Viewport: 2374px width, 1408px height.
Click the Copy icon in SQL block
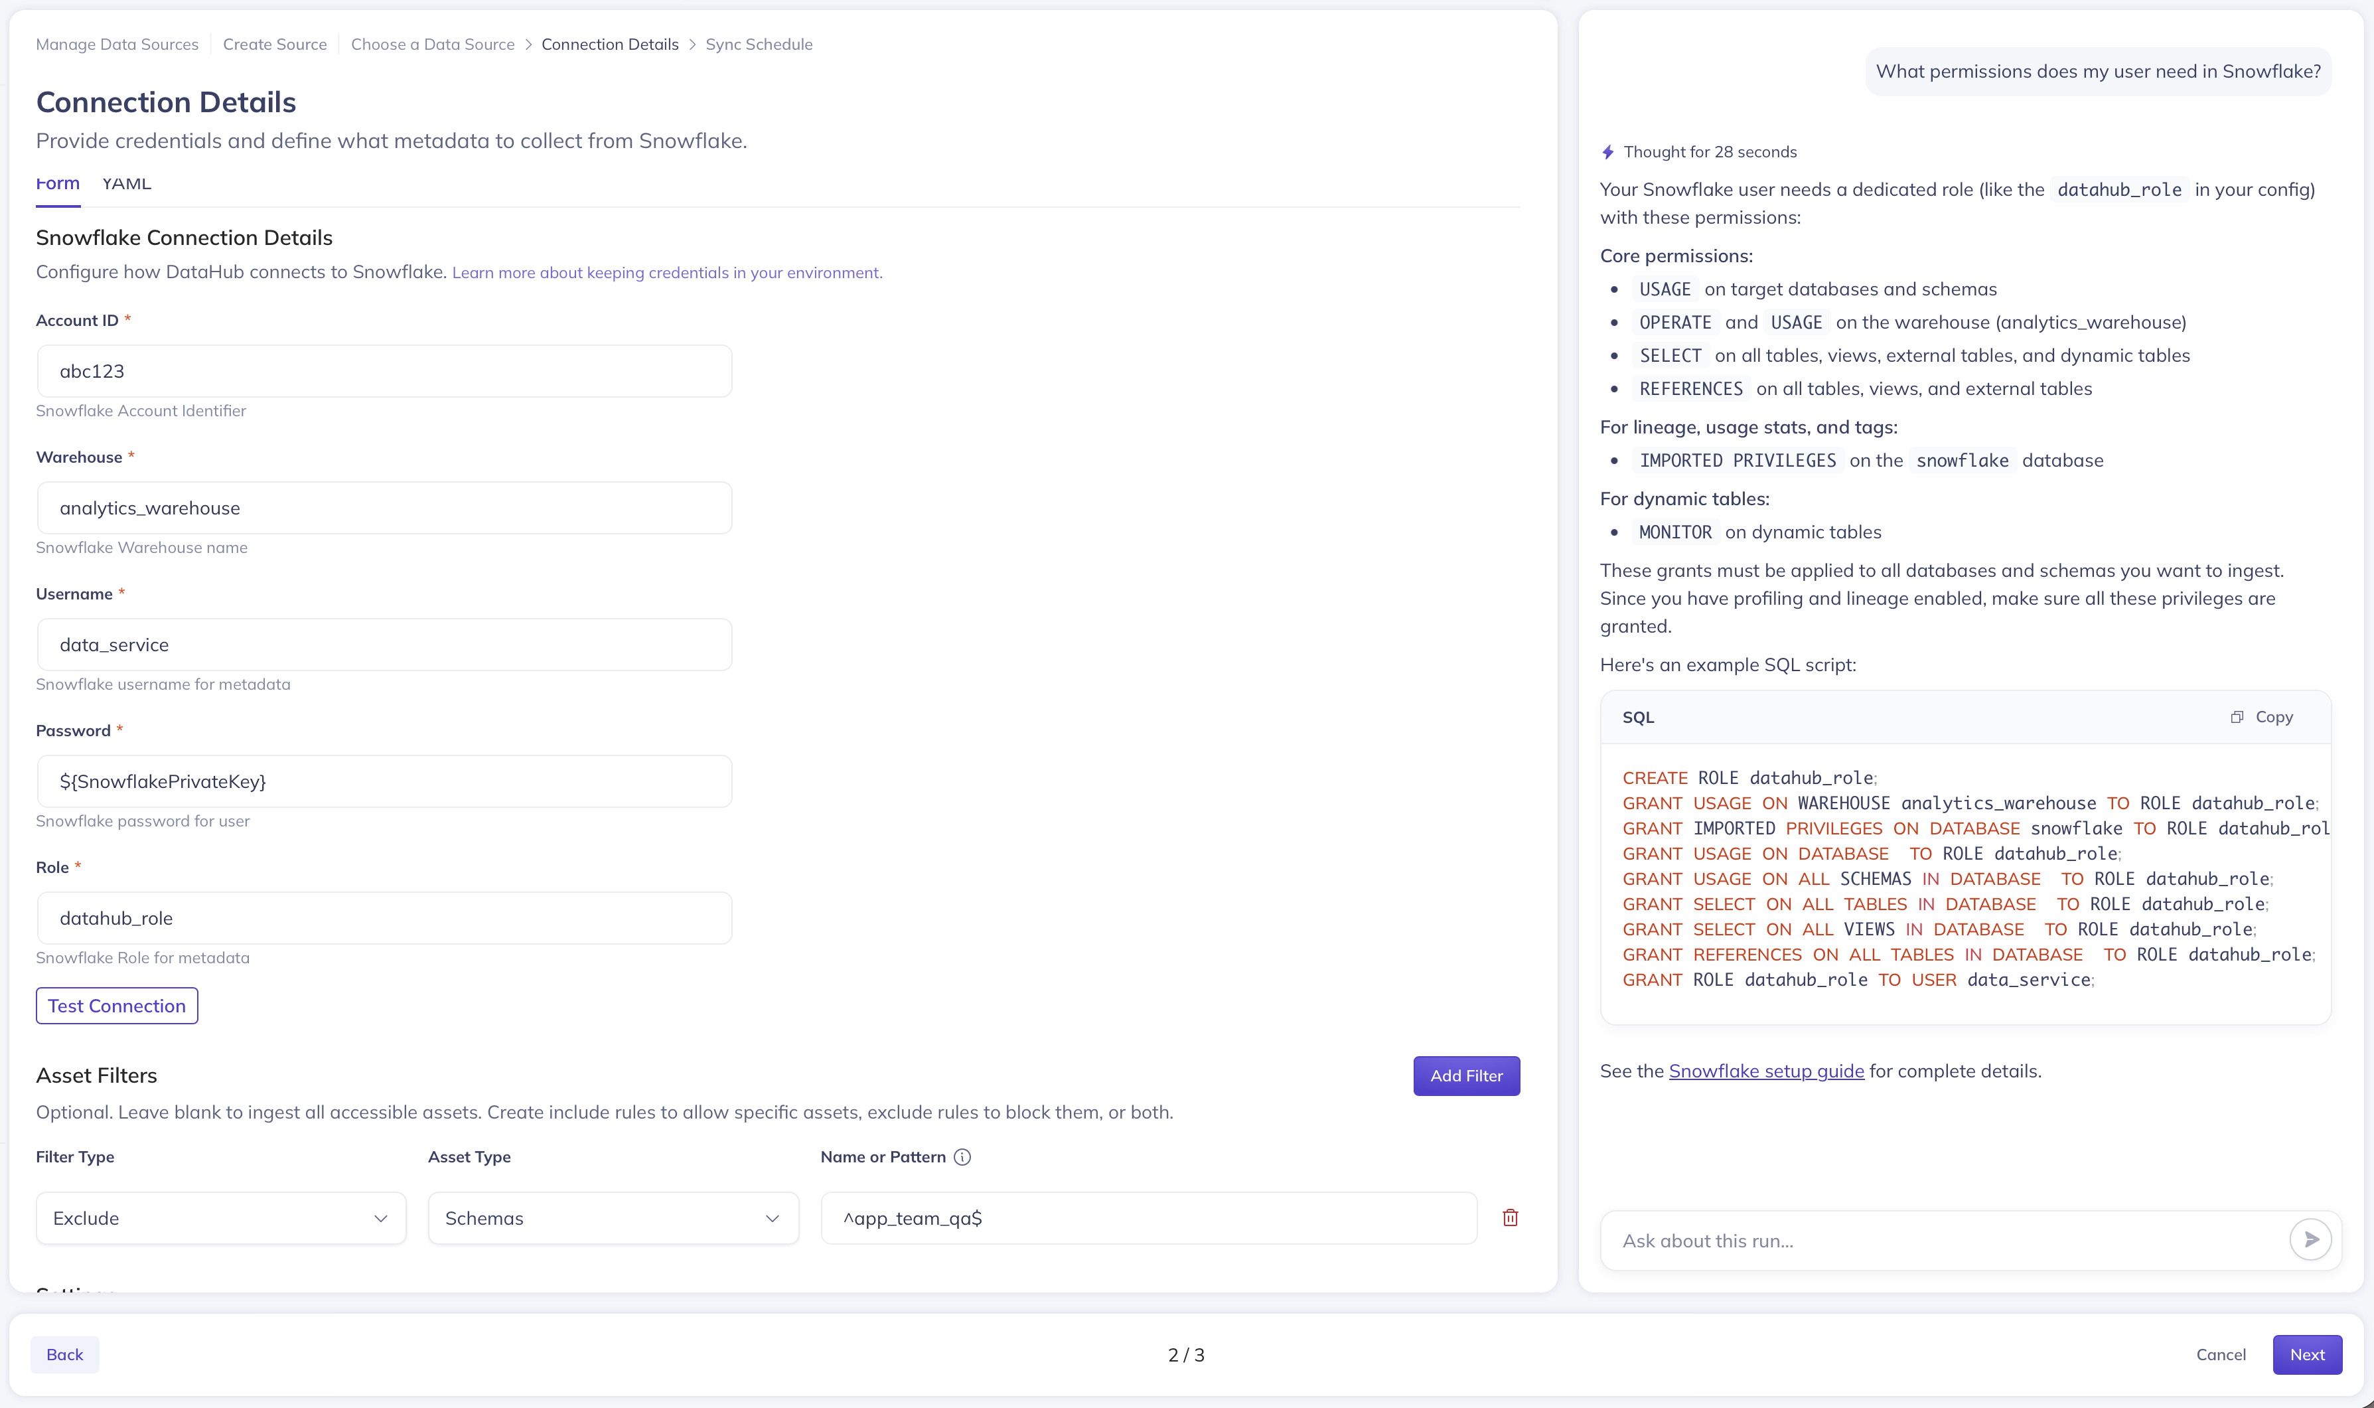[x=2237, y=718]
